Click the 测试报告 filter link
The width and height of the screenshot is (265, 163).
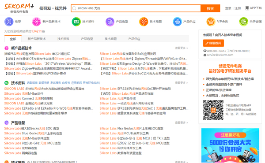pyautogui.click(x=56, y=83)
